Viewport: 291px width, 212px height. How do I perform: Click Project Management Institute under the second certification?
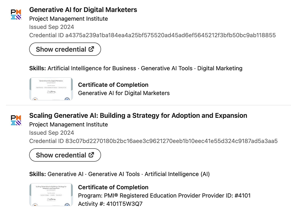(x=68, y=124)
